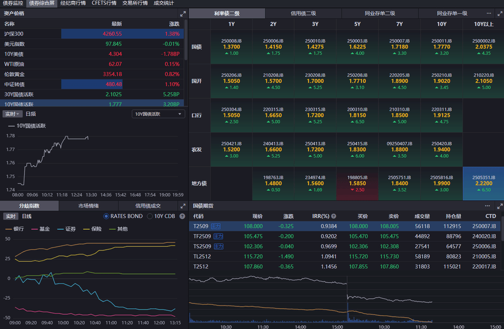
Task: Switch to the 信用债二级 tab
Action: point(303,13)
